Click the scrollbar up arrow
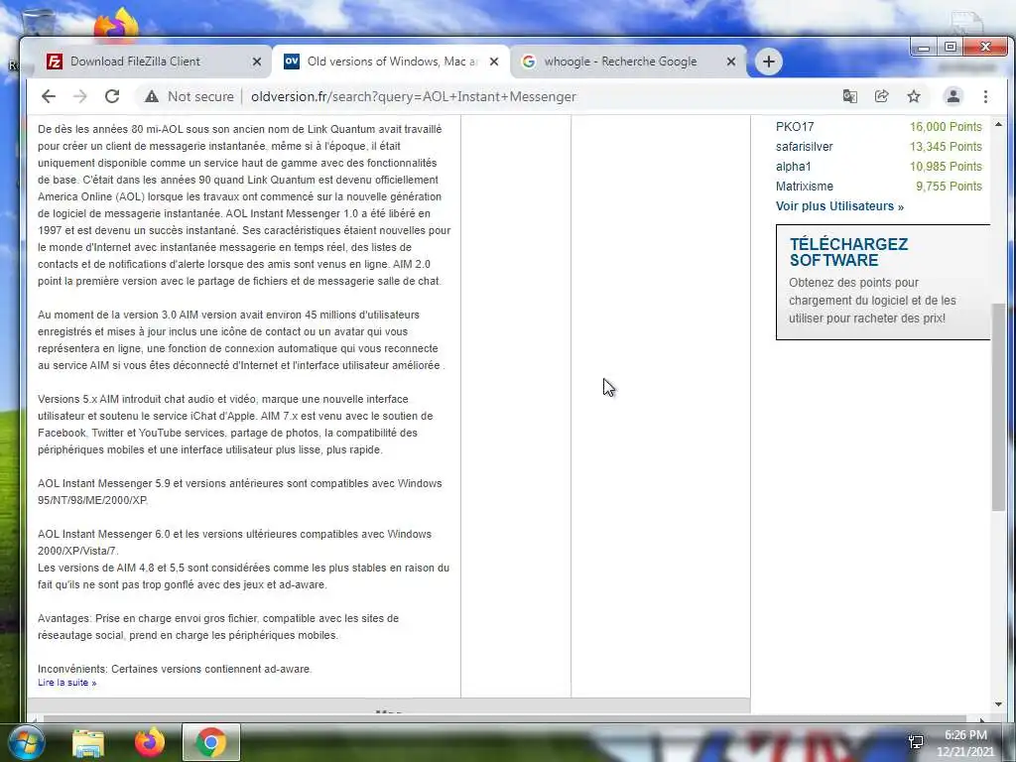Image resolution: width=1016 pixels, height=762 pixels. click(x=998, y=124)
